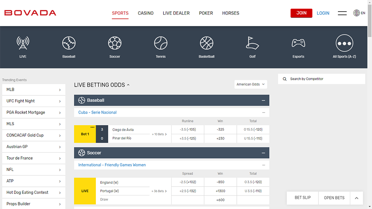
Task: Choose the Tennis ball icon
Action: coord(160,43)
